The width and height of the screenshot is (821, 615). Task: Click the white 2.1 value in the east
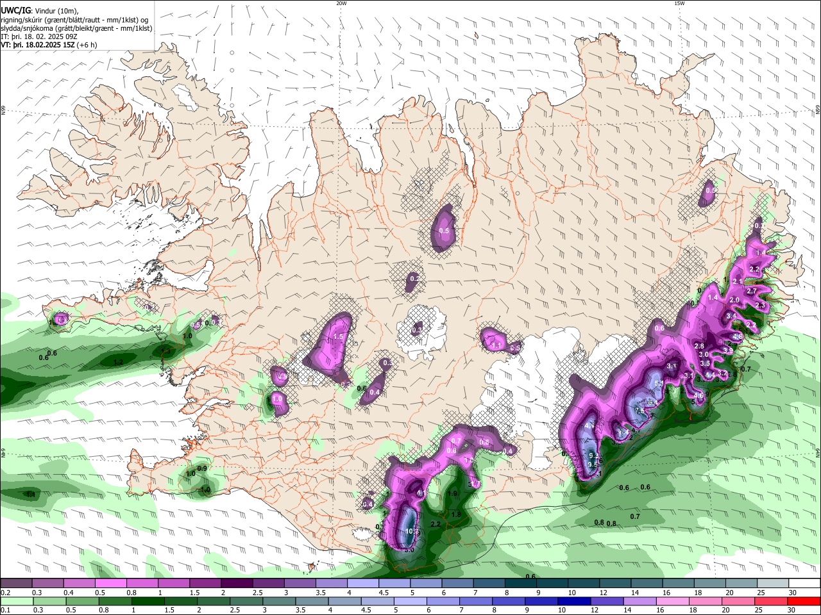coord(738,281)
